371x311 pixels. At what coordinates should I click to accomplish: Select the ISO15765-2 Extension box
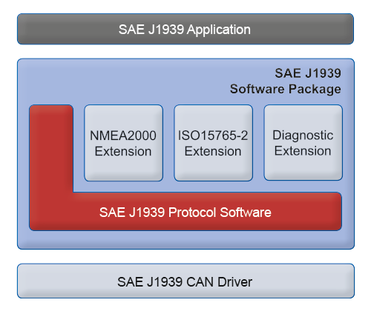click(x=213, y=143)
